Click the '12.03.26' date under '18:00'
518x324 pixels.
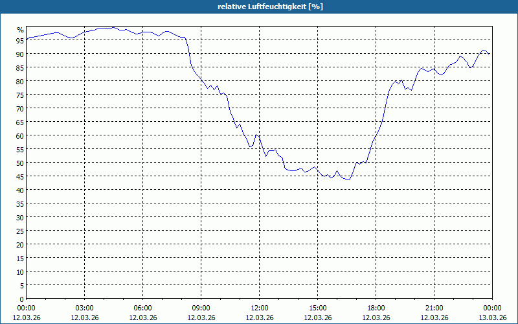(376, 318)
